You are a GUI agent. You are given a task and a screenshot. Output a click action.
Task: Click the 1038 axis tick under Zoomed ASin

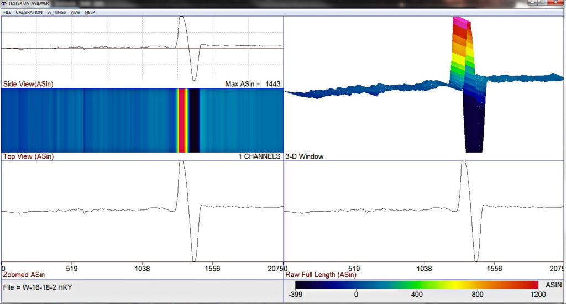point(142,269)
